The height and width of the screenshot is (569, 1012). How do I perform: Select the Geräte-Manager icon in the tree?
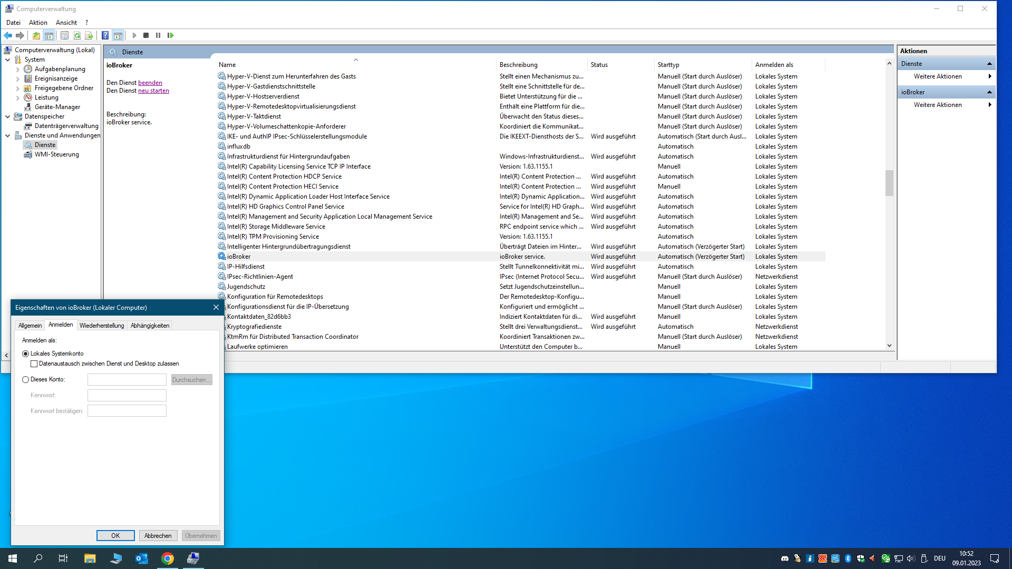[28, 107]
